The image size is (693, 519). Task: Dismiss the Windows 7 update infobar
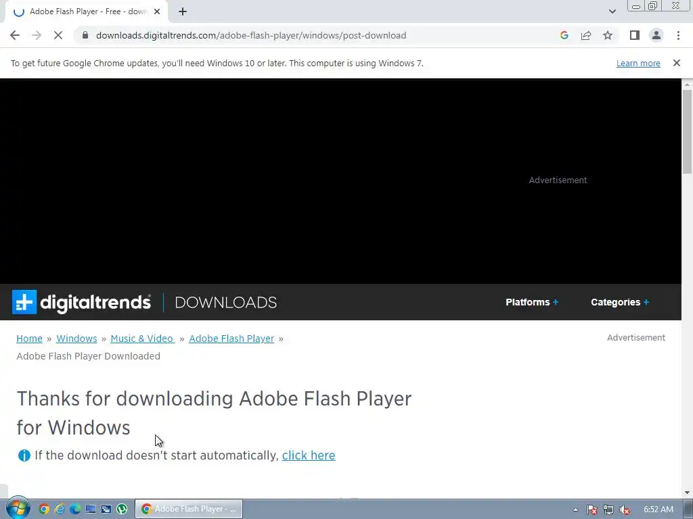pos(677,63)
